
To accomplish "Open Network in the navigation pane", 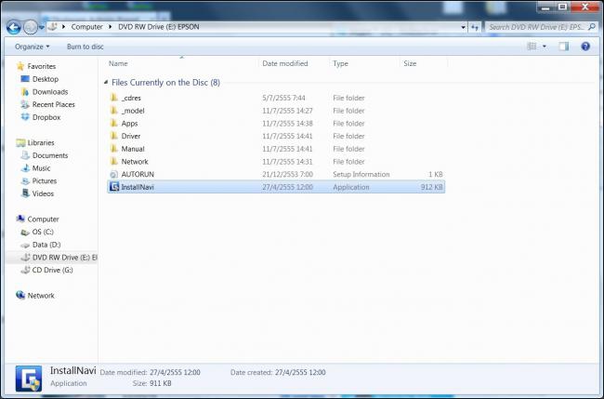I will coord(41,296).
